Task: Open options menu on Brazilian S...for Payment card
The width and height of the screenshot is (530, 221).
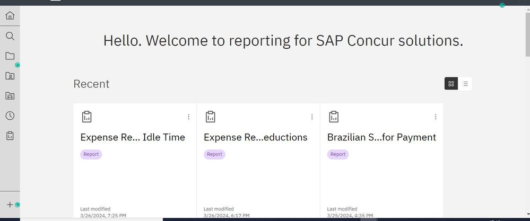Action: pos(436,117)
